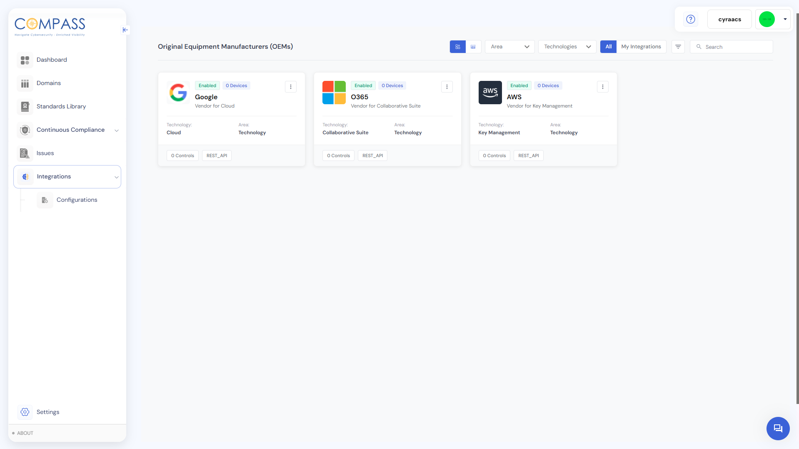Open the user profile dropdown arrow
799x449 pixels.
[785, 19]
